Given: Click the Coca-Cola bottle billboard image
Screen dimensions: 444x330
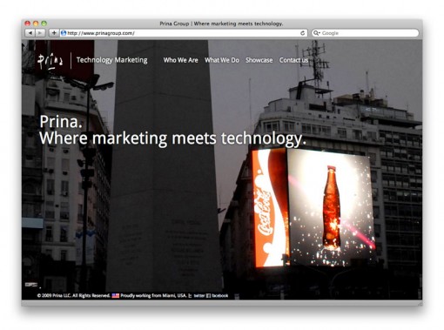Looking at the screenshot, I should [x=331, y=207].
